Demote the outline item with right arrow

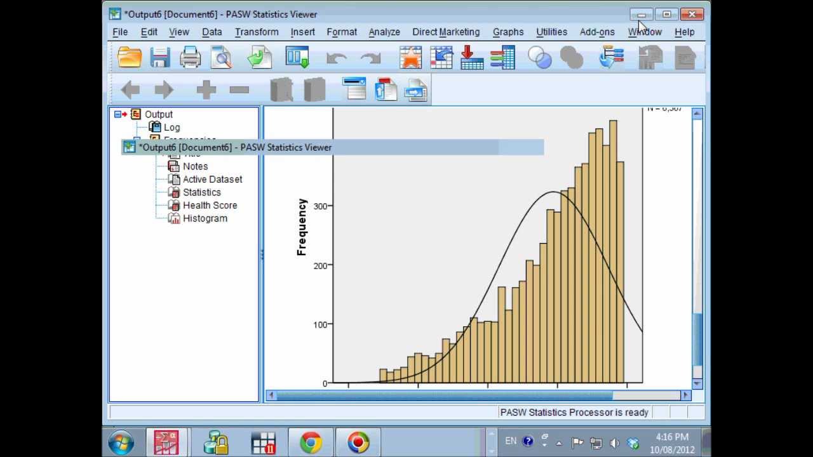(164, 90)
